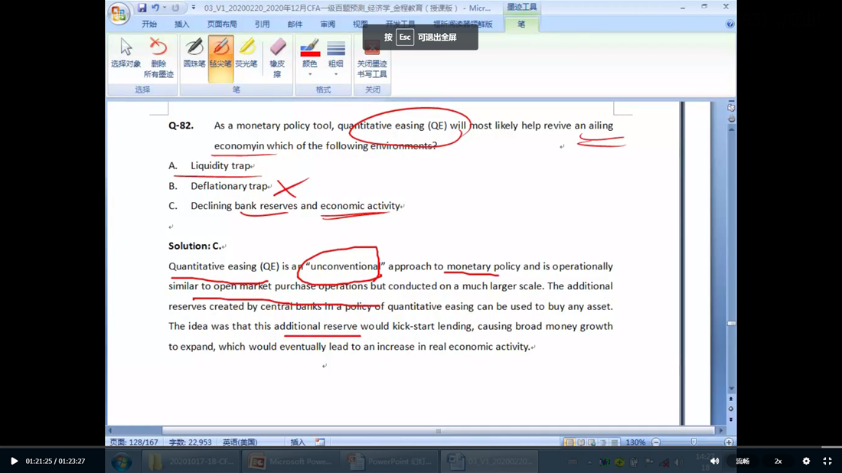The image size is (842, 473).
Task: Open the 流畅 video quality menu
Action: (742, 462)
